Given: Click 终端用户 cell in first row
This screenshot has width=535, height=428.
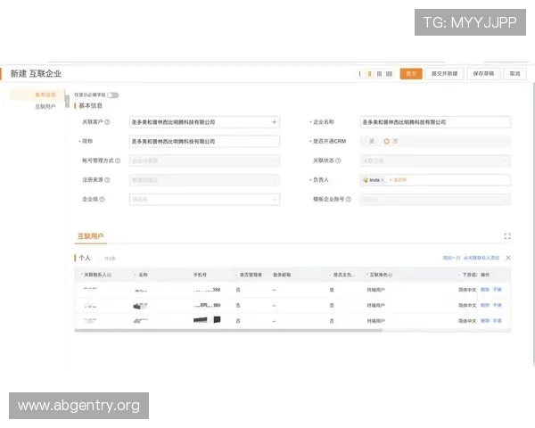Looking at the screenshot, I should [x=375, y=290].
